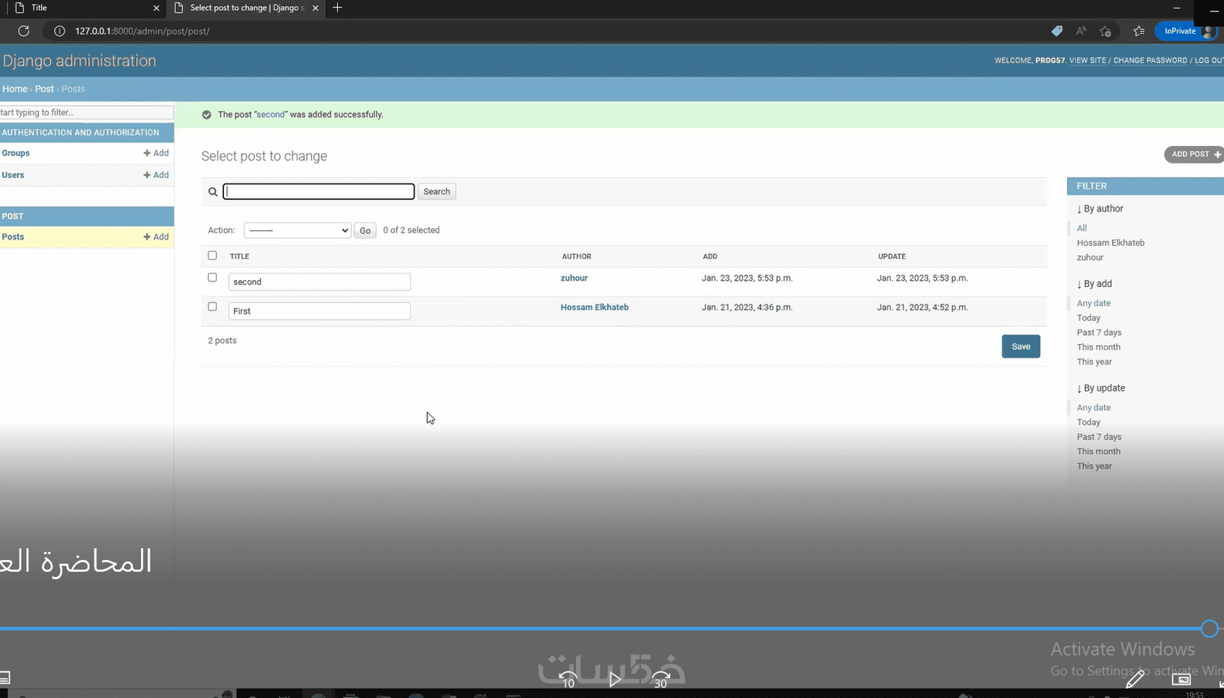Click the Search button

click(x=436, y=191)
